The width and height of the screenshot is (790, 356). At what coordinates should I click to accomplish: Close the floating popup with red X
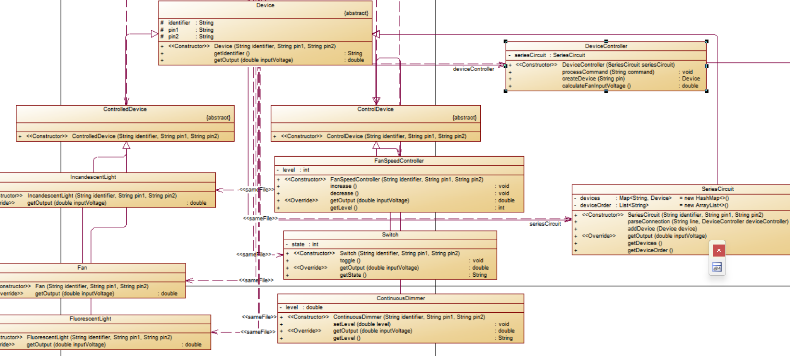(x=719, y=250)
